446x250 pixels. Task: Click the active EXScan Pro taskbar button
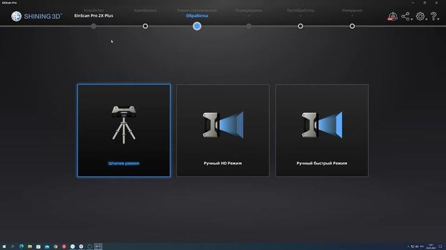(98, 247)
